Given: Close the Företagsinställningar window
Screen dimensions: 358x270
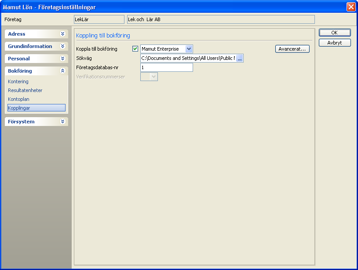Looking at the screenshot, I should (x=351, y=7).
